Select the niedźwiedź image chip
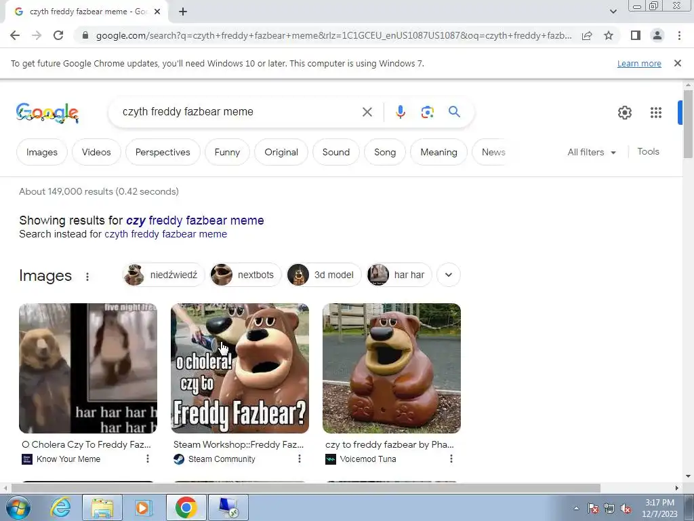Screen dimensions: 694x521 pyautogui.click(x=163, y=275)
